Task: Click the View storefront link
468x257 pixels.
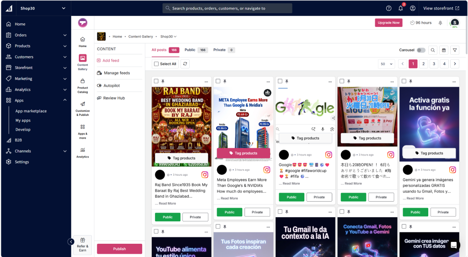Action: click(x=441, y=8)
